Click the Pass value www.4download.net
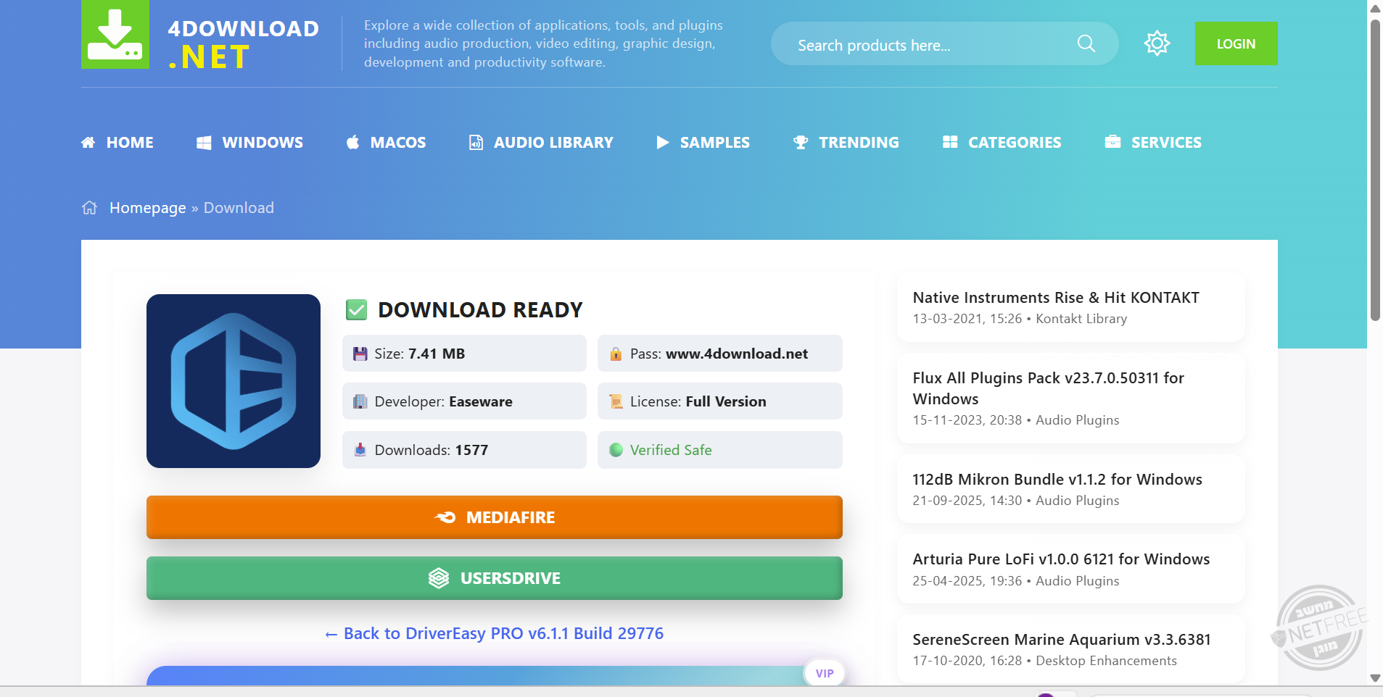 (737, 354)
